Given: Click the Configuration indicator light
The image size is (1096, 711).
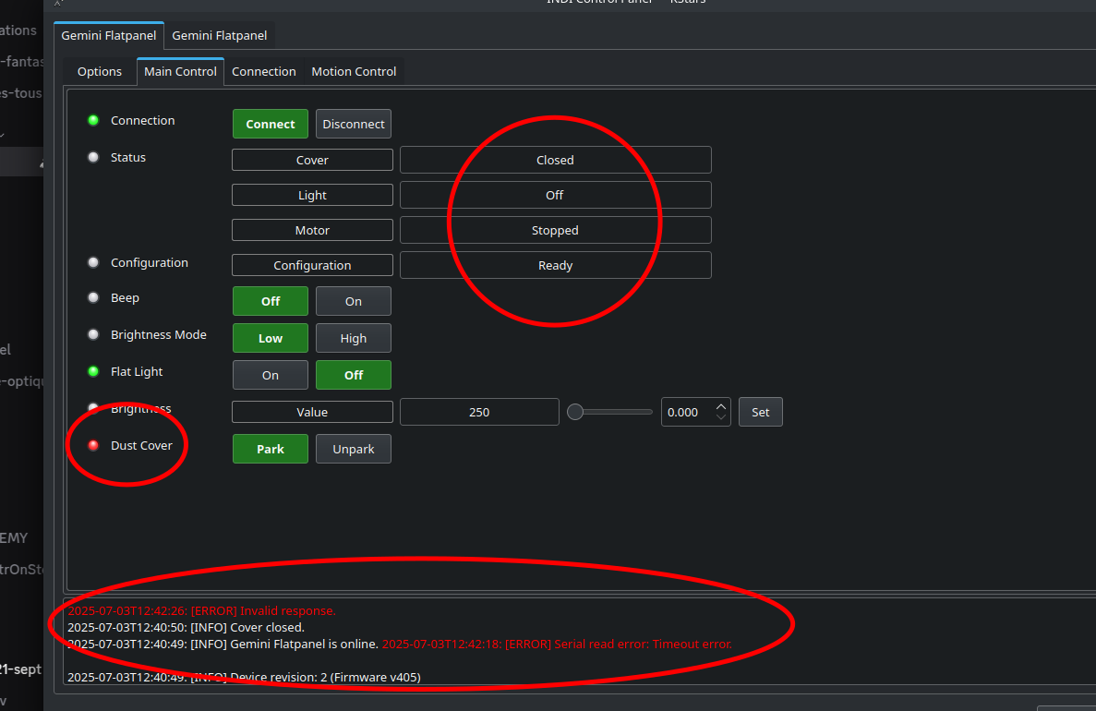Looking at the screenshot, I should click(93, 262).
